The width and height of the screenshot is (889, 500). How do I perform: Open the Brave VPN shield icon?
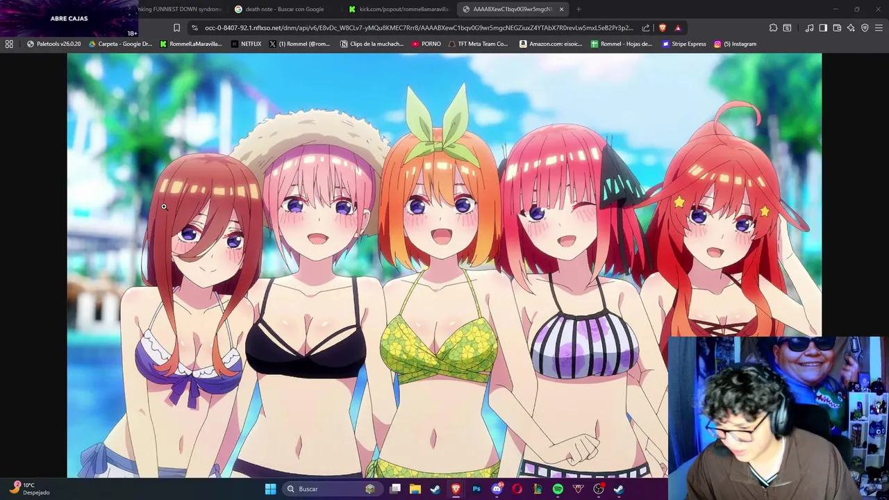[x=865, y=28]
